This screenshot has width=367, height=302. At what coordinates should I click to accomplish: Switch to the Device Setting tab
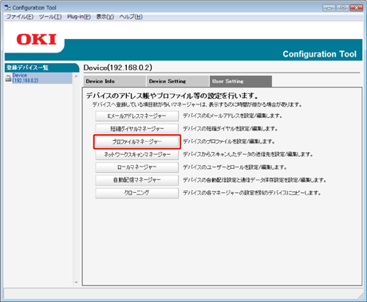click(x=178, y=81)
